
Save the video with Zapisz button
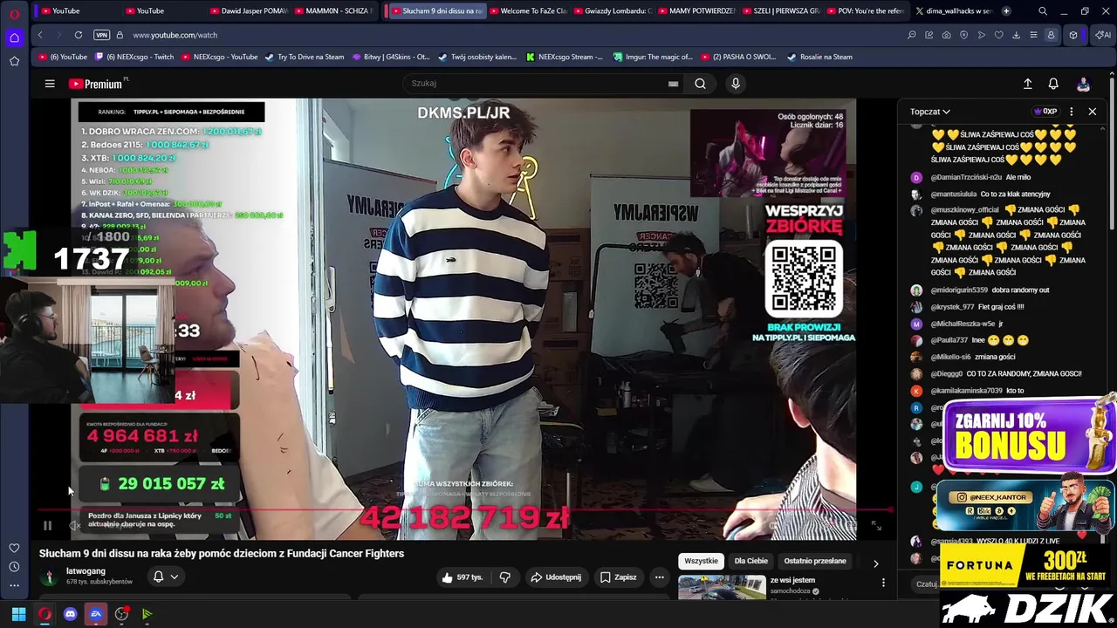click(618, 577)
